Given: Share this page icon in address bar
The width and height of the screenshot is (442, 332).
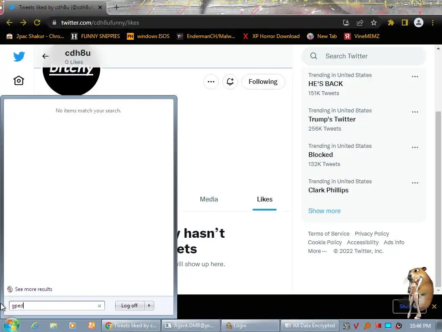Looking at the screenshot, I should click(360, 22).
